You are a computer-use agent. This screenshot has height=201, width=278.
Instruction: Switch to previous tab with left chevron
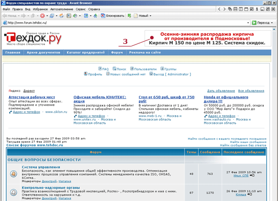[219, 9]
